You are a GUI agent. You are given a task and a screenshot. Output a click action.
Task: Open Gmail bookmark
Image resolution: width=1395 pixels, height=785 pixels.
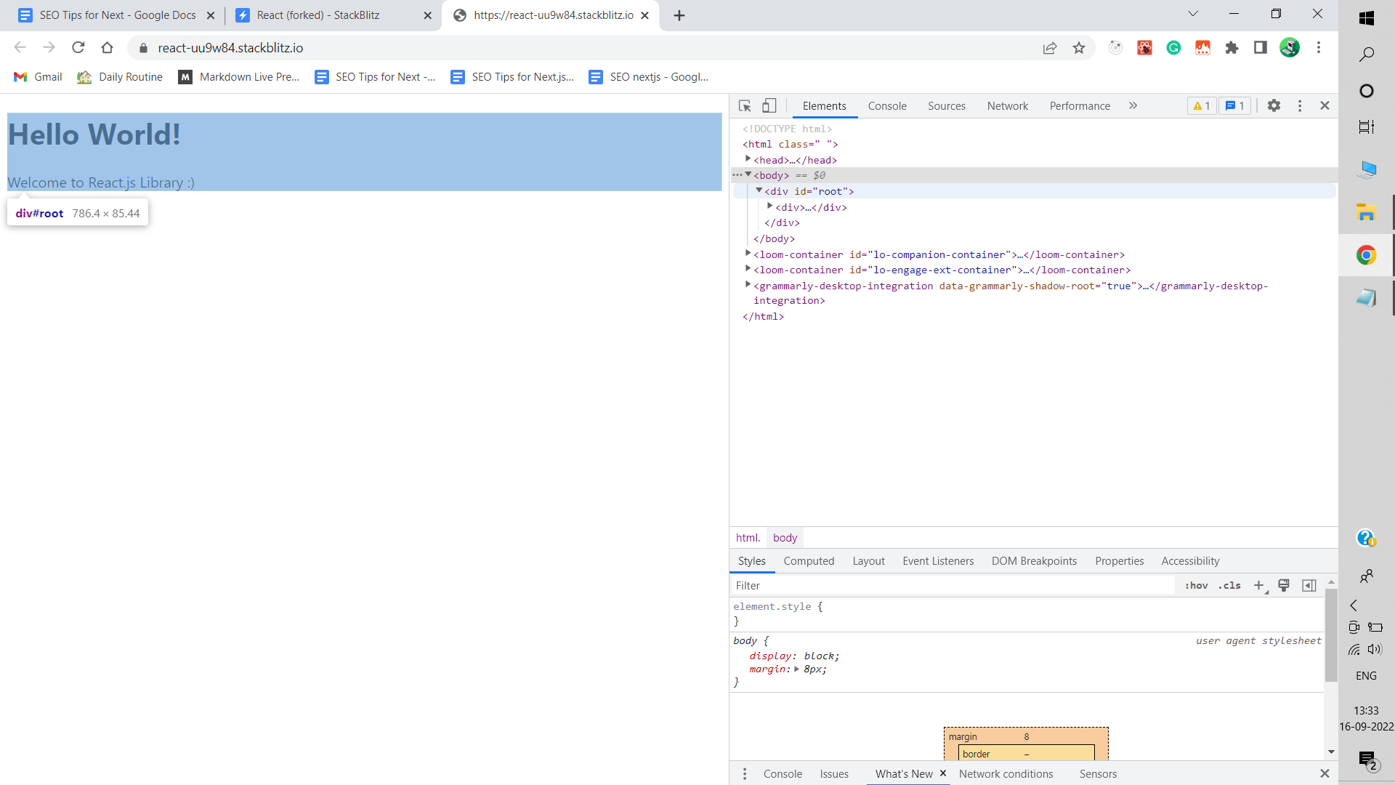(x=39, y=77)
